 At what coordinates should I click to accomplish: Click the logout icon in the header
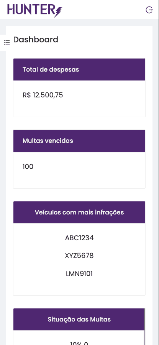pyautogui.click(x=149, y=10)
